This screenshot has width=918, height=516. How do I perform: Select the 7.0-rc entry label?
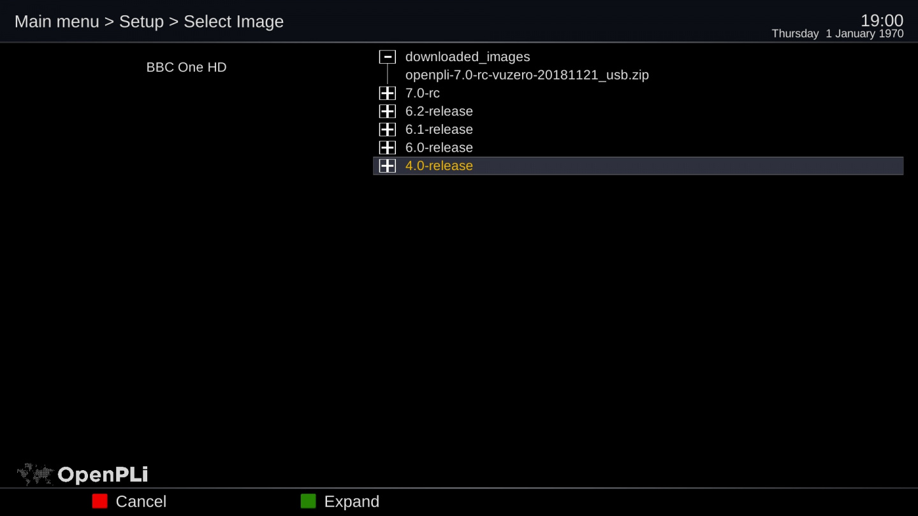coord(422,93)
